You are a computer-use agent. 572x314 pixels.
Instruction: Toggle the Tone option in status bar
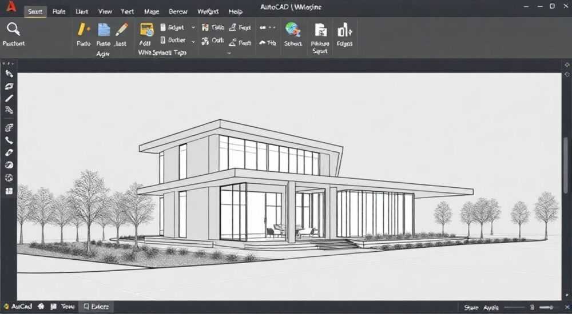[x=63, y=307]
